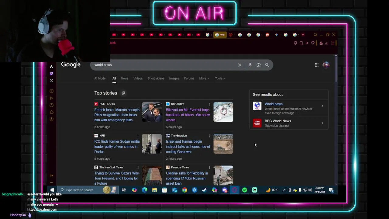
Task: Open sidebar settings gear icon
Action: (51, 119)
